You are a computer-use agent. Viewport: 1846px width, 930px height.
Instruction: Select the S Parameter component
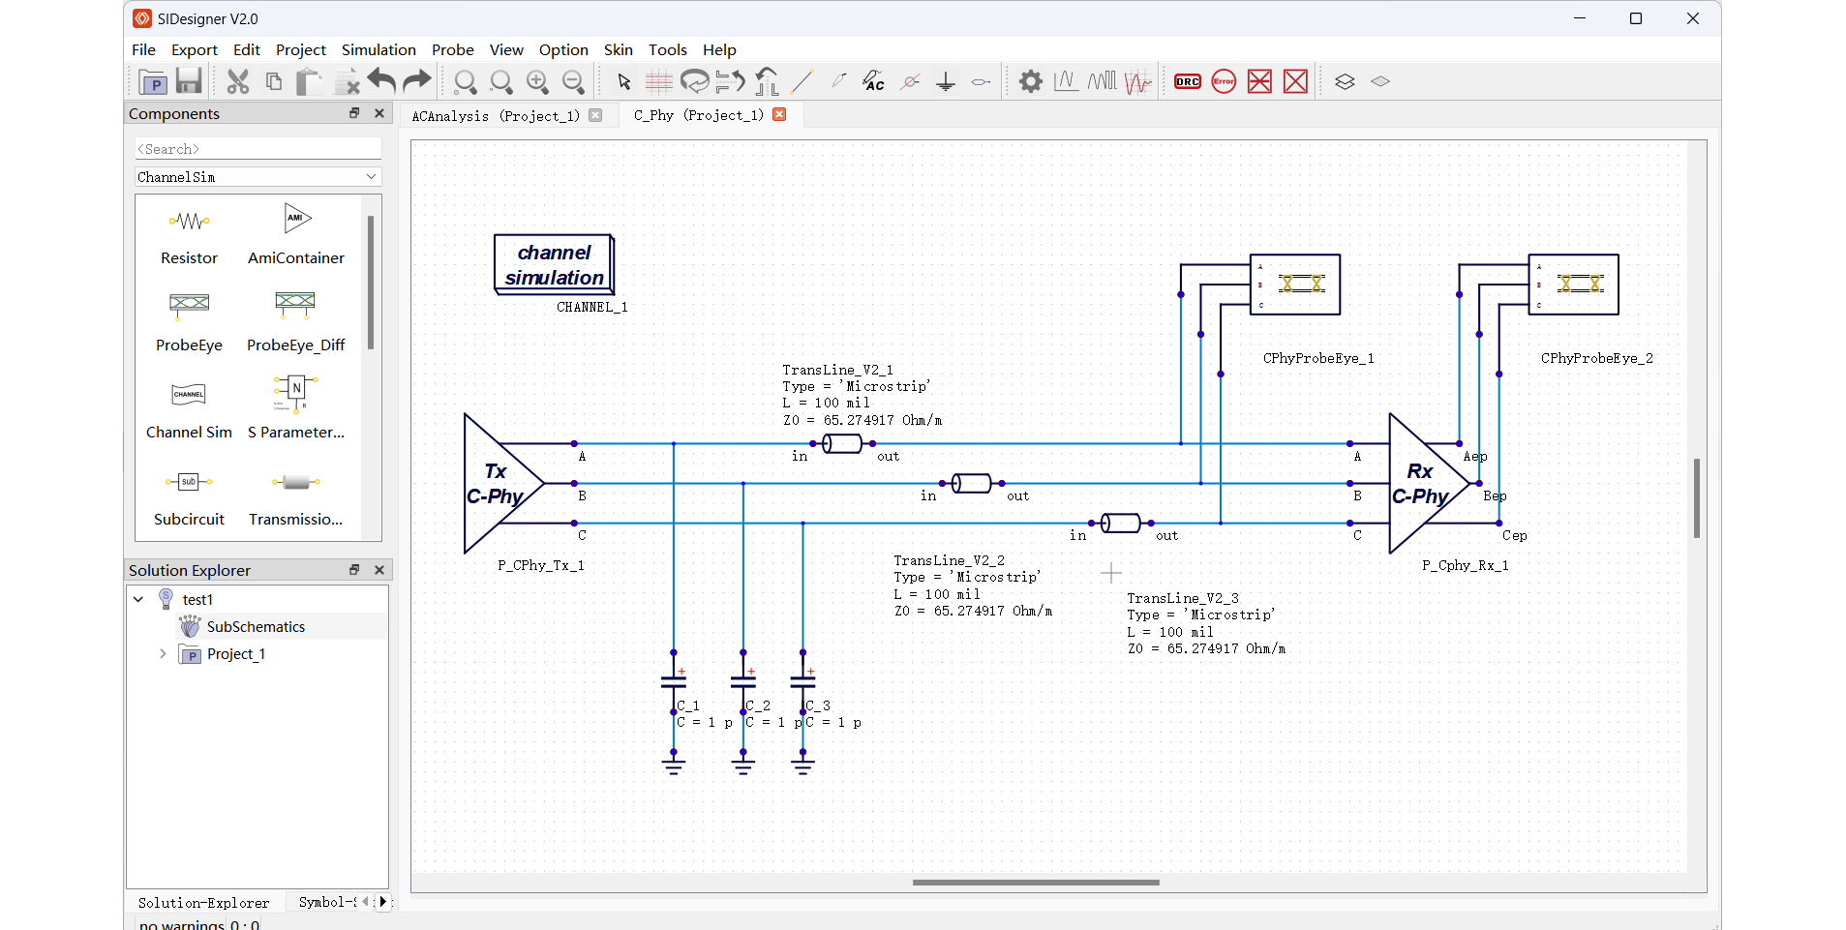coord(296,409)
